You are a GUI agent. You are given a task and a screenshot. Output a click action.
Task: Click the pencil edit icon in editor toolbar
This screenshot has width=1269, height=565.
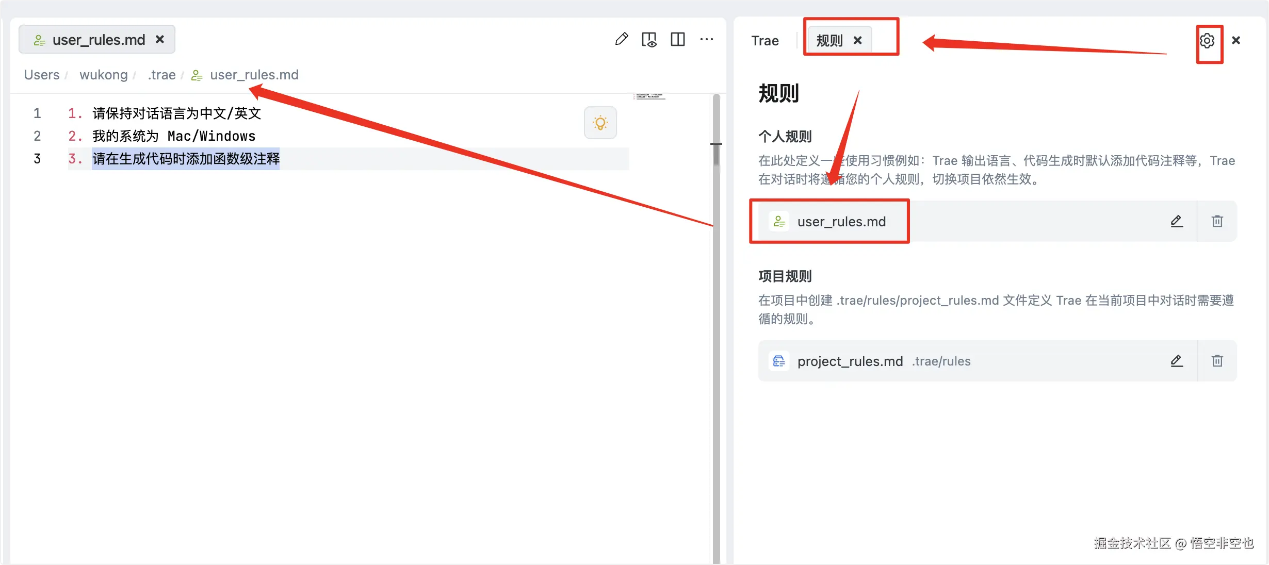(622, 39)
